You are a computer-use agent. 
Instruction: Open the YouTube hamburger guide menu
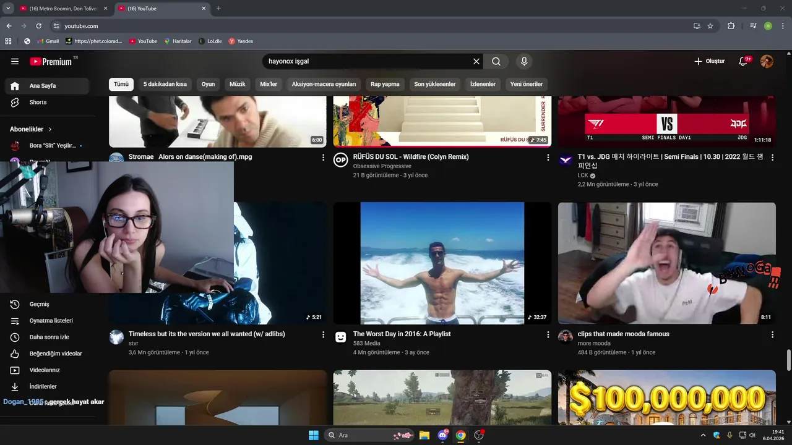pyautogui.click(x=15, y=61)
